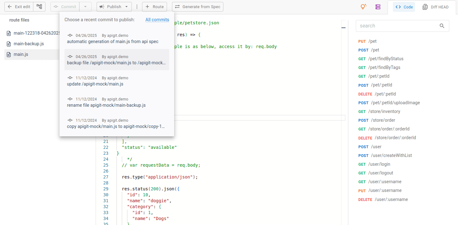Focus the route search field

[397, 26]
